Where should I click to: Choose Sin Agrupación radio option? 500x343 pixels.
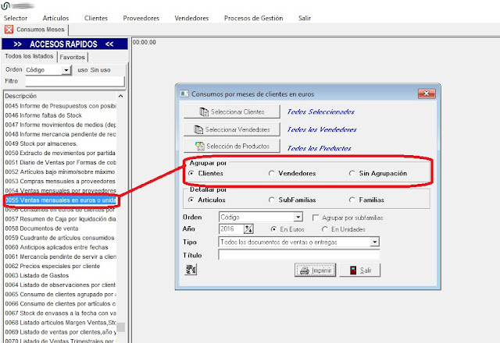pyautogui.click(x=352, y=173)
